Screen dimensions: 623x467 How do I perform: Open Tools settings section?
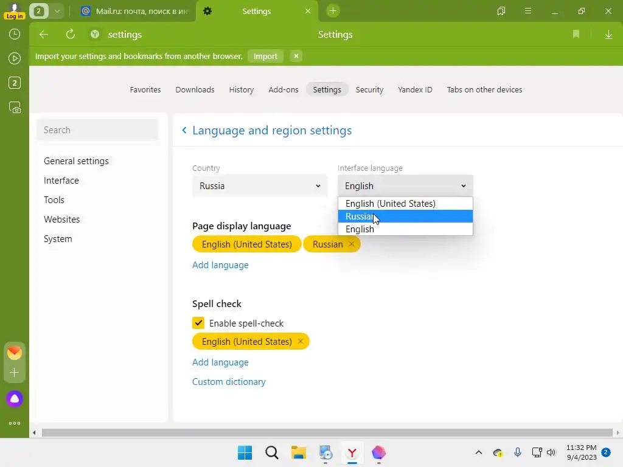[x=54, y=199]
